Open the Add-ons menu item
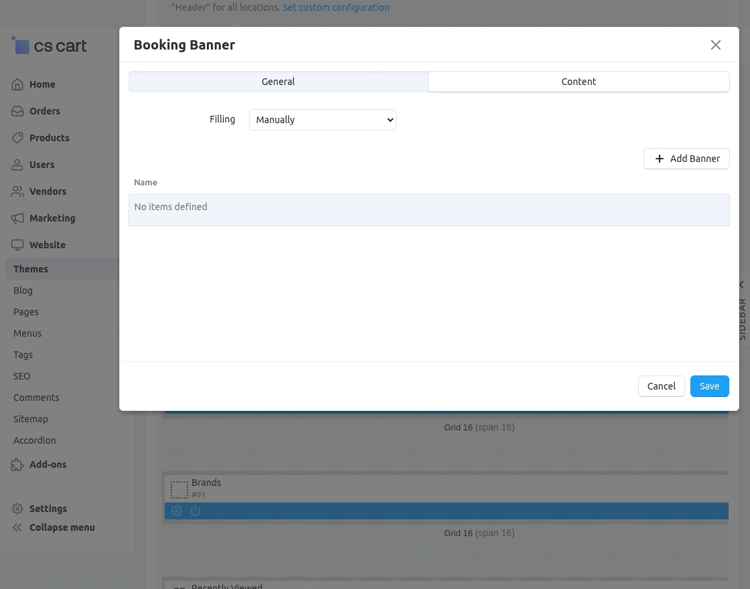 tap(48, 465)
